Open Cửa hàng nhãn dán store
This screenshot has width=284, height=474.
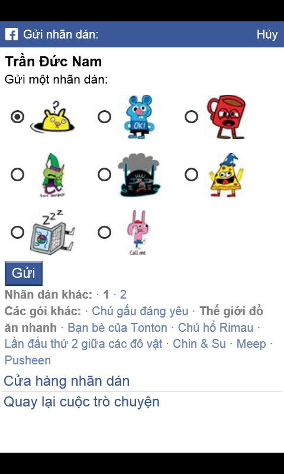click(67, 381)
